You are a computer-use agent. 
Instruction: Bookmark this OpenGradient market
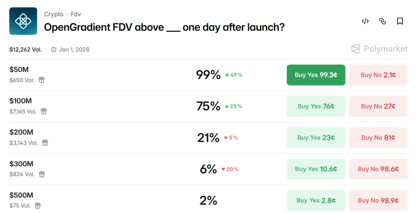pyautogui.click(x=400, y=21)
